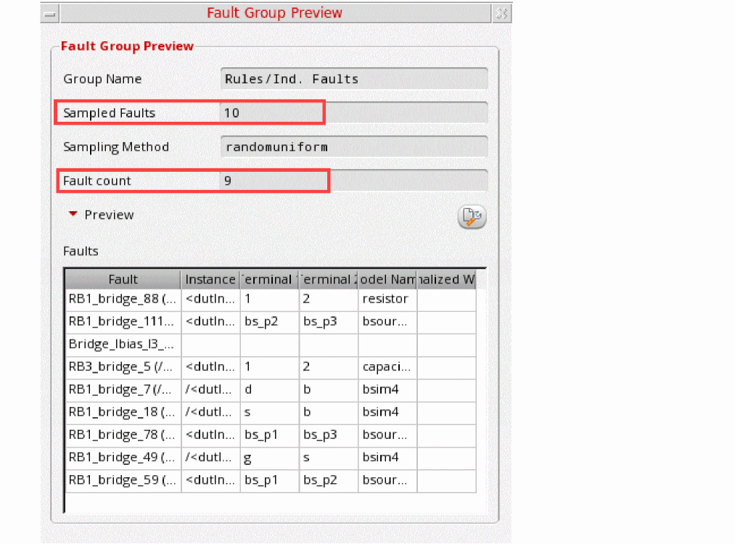The width and height of the screenshot is (735, 544).
Task: Select the RB1_bridge_59 fault row
Action: point(271,480)
